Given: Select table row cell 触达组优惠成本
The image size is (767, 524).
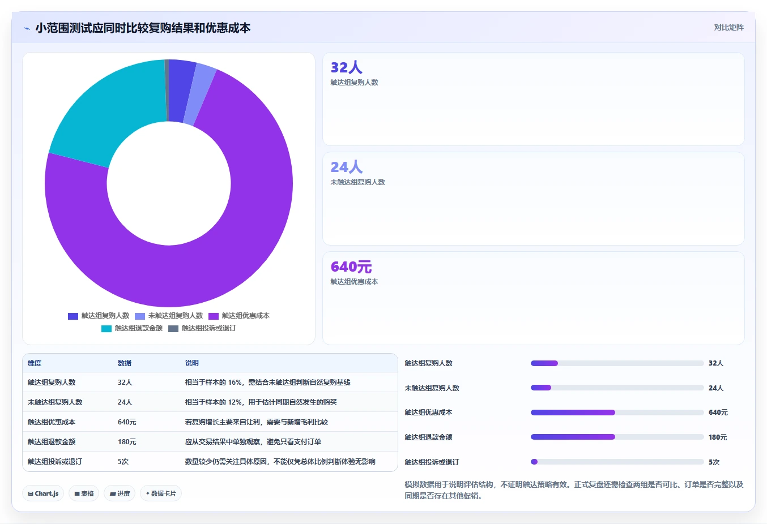Looking at the screenshot, I should coord(52,422).
